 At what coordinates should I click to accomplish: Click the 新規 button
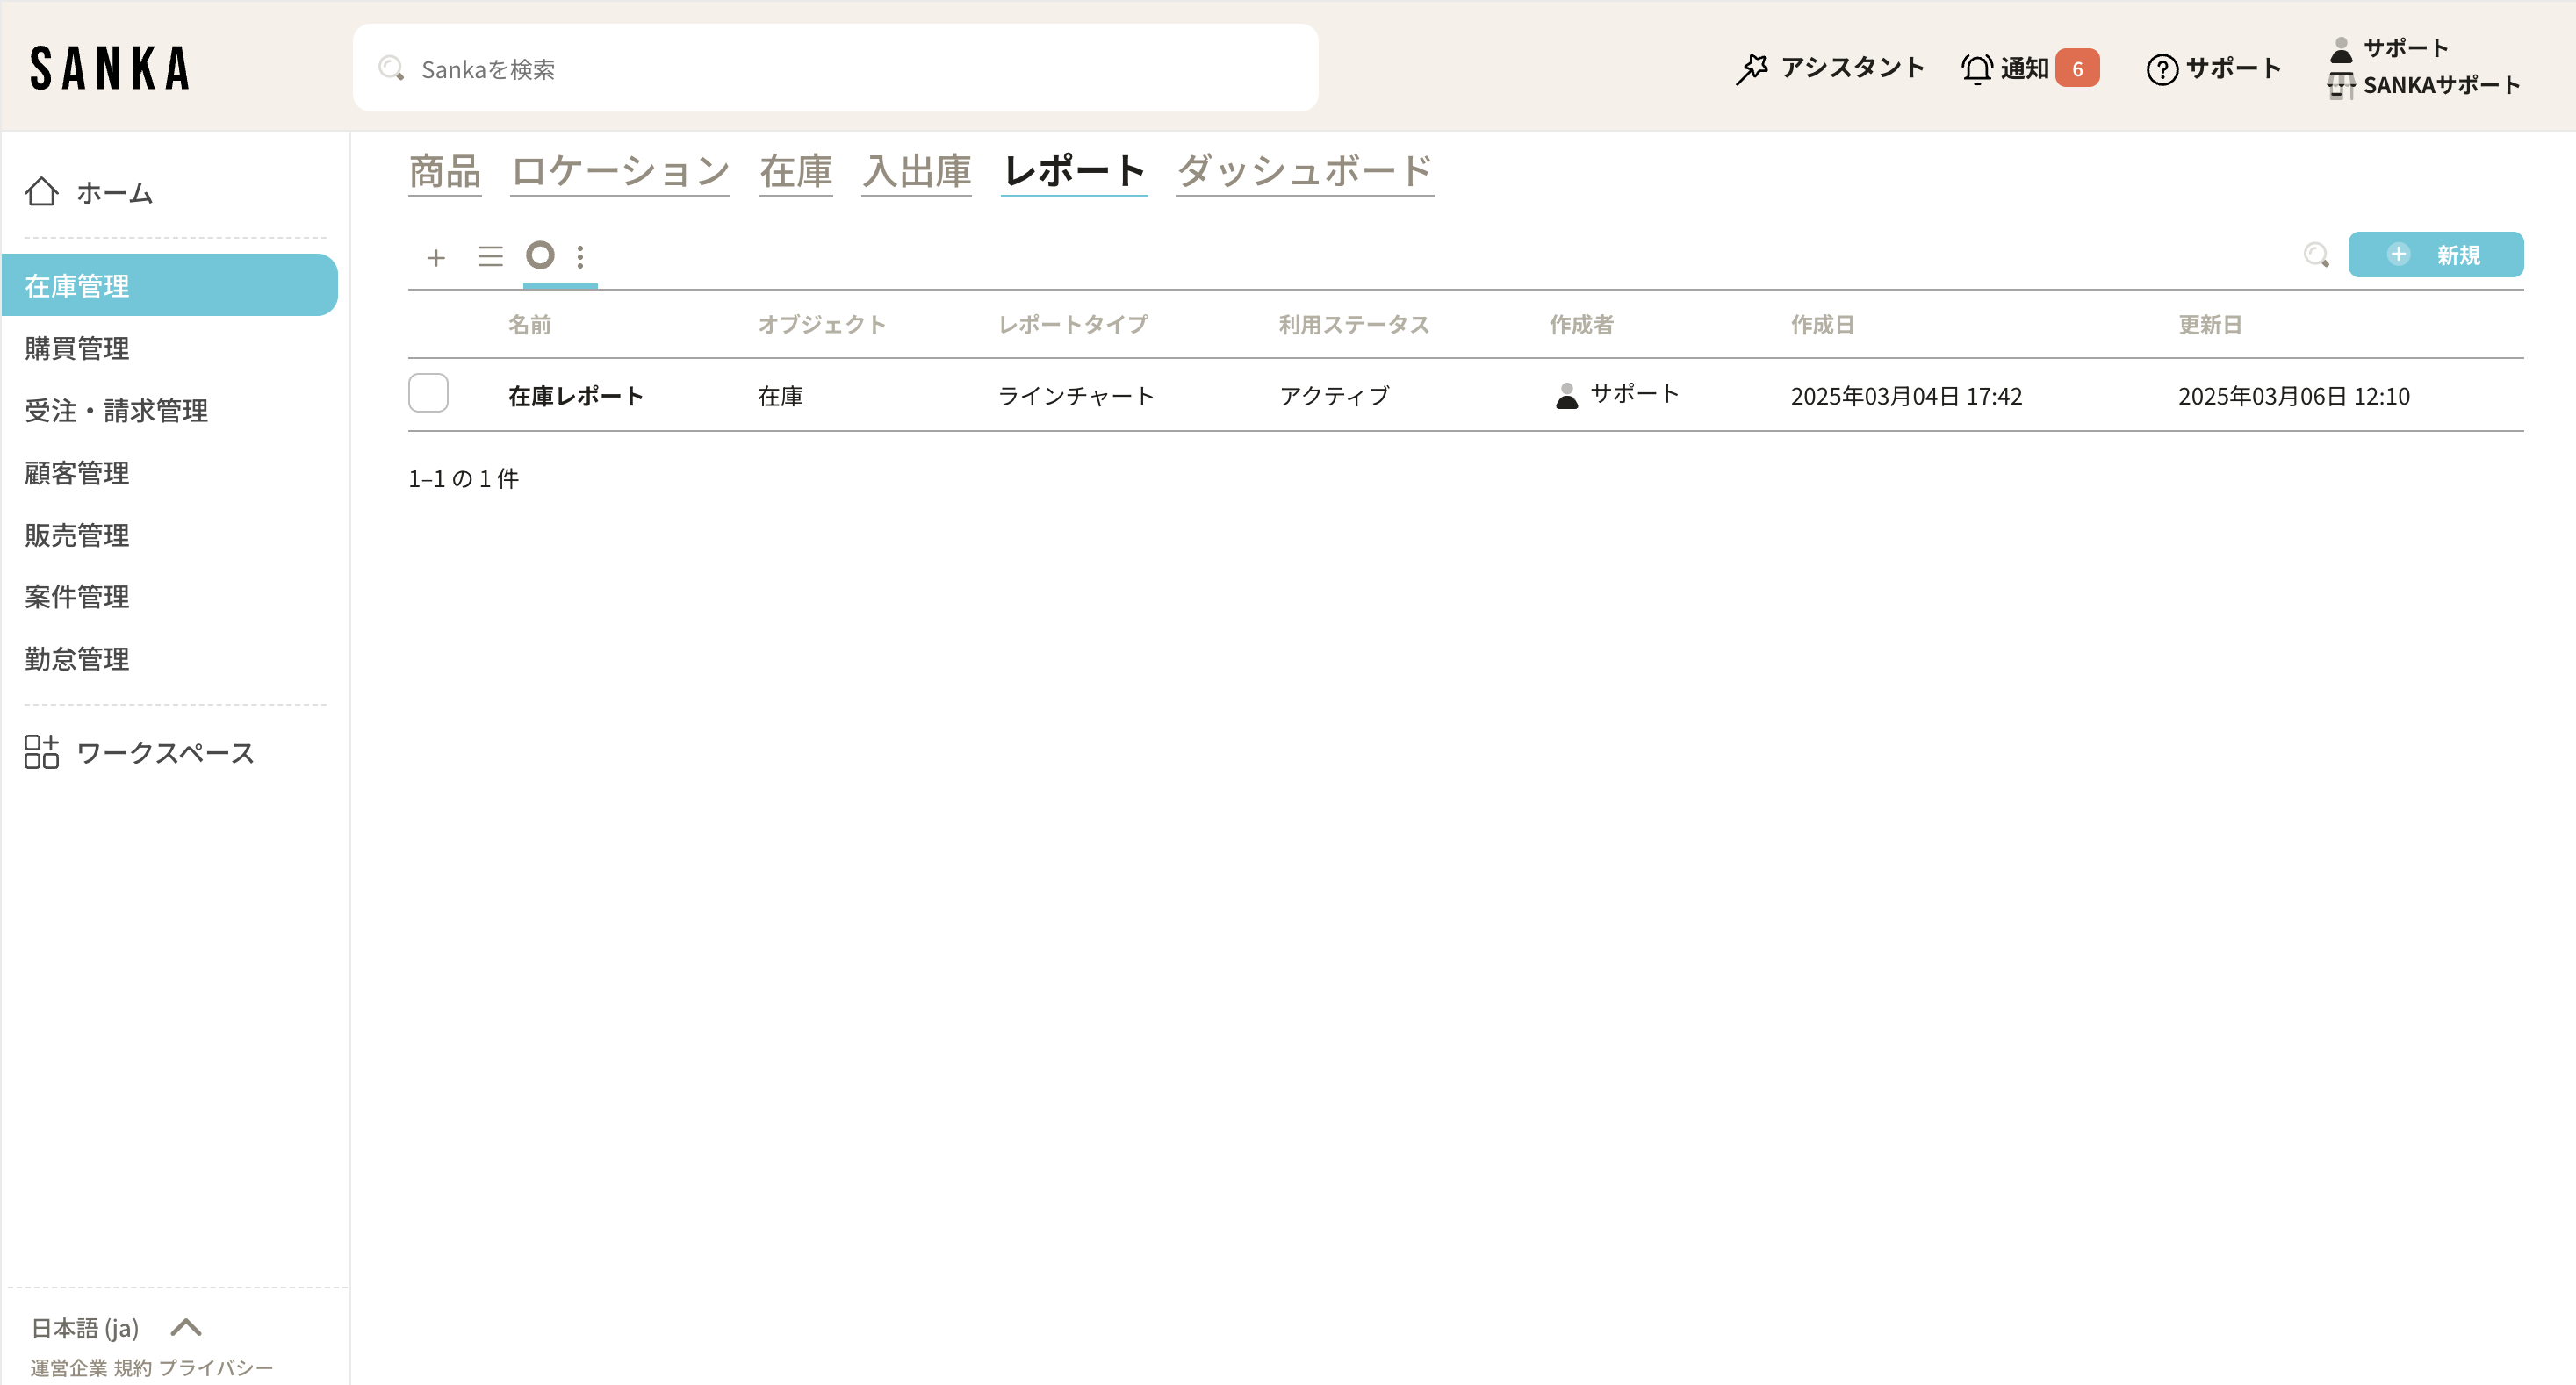pos(2434,255)
